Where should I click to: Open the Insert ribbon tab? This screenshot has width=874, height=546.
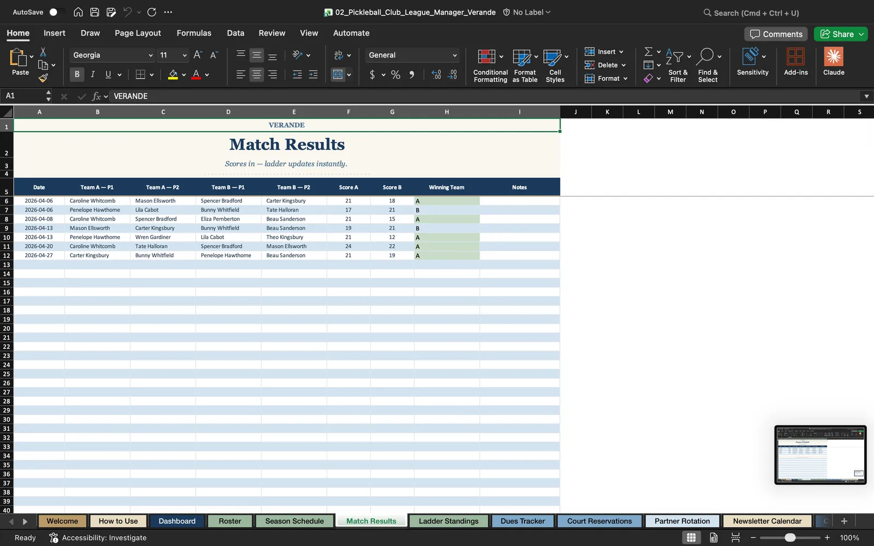55,33
